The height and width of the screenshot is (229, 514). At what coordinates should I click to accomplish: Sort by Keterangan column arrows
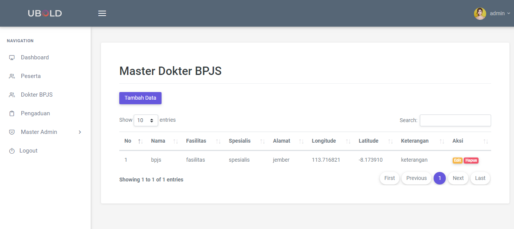pos(442,141)
